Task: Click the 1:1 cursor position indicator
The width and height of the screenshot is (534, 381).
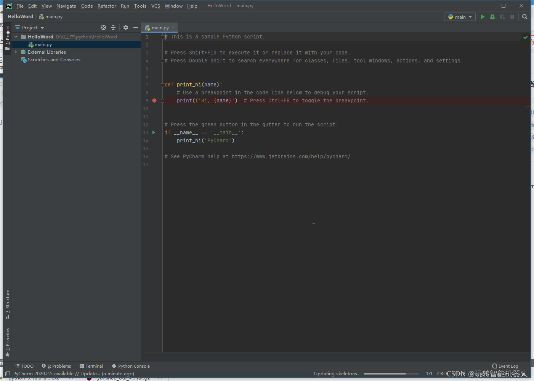Action: (429, 374)
